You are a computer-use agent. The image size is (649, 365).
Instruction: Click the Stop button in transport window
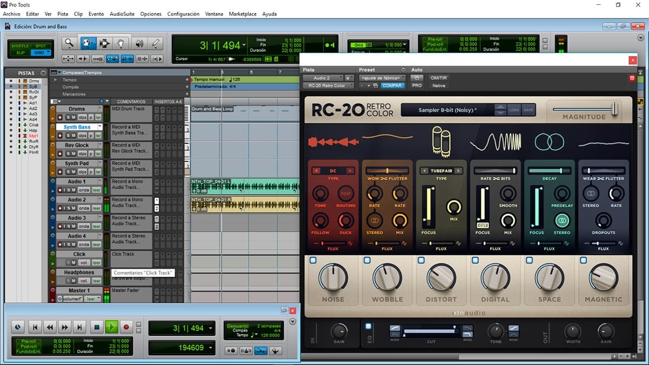97,327
